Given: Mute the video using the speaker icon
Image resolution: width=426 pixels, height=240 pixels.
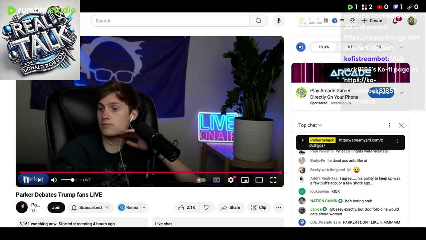Looking at the screenshot, I should [54, 180].
